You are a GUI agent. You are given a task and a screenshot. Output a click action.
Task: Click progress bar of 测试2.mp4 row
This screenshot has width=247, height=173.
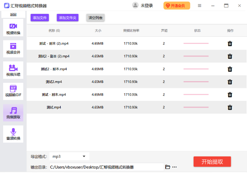196,82
